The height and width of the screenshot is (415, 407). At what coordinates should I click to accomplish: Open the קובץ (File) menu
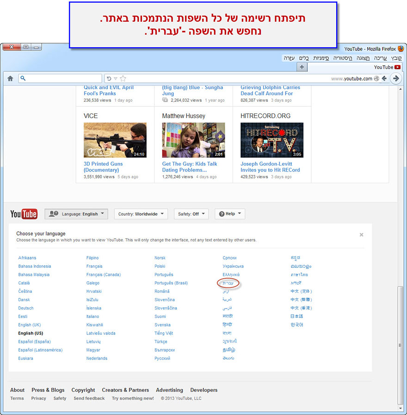tap(397, 58)
